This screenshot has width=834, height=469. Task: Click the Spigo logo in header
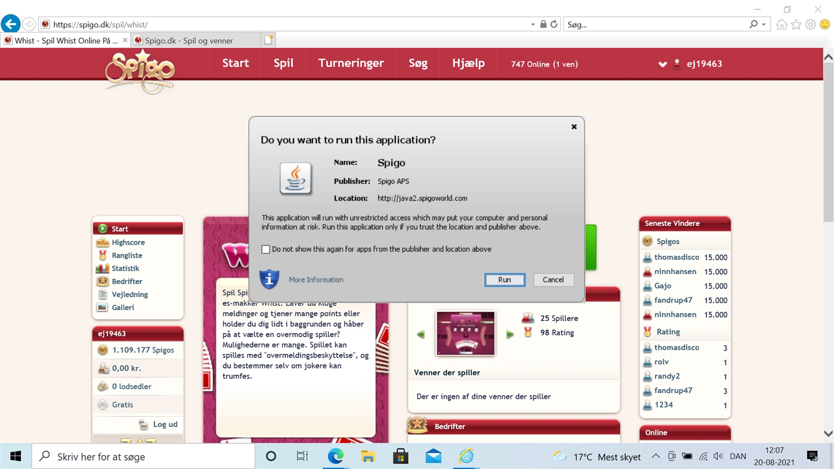coord(140,71)
